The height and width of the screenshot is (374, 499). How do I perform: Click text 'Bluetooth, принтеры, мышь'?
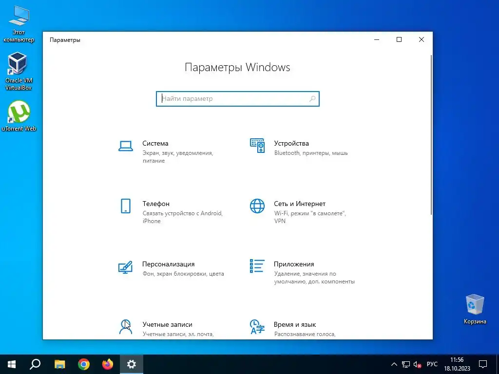[x=311, y=153]
